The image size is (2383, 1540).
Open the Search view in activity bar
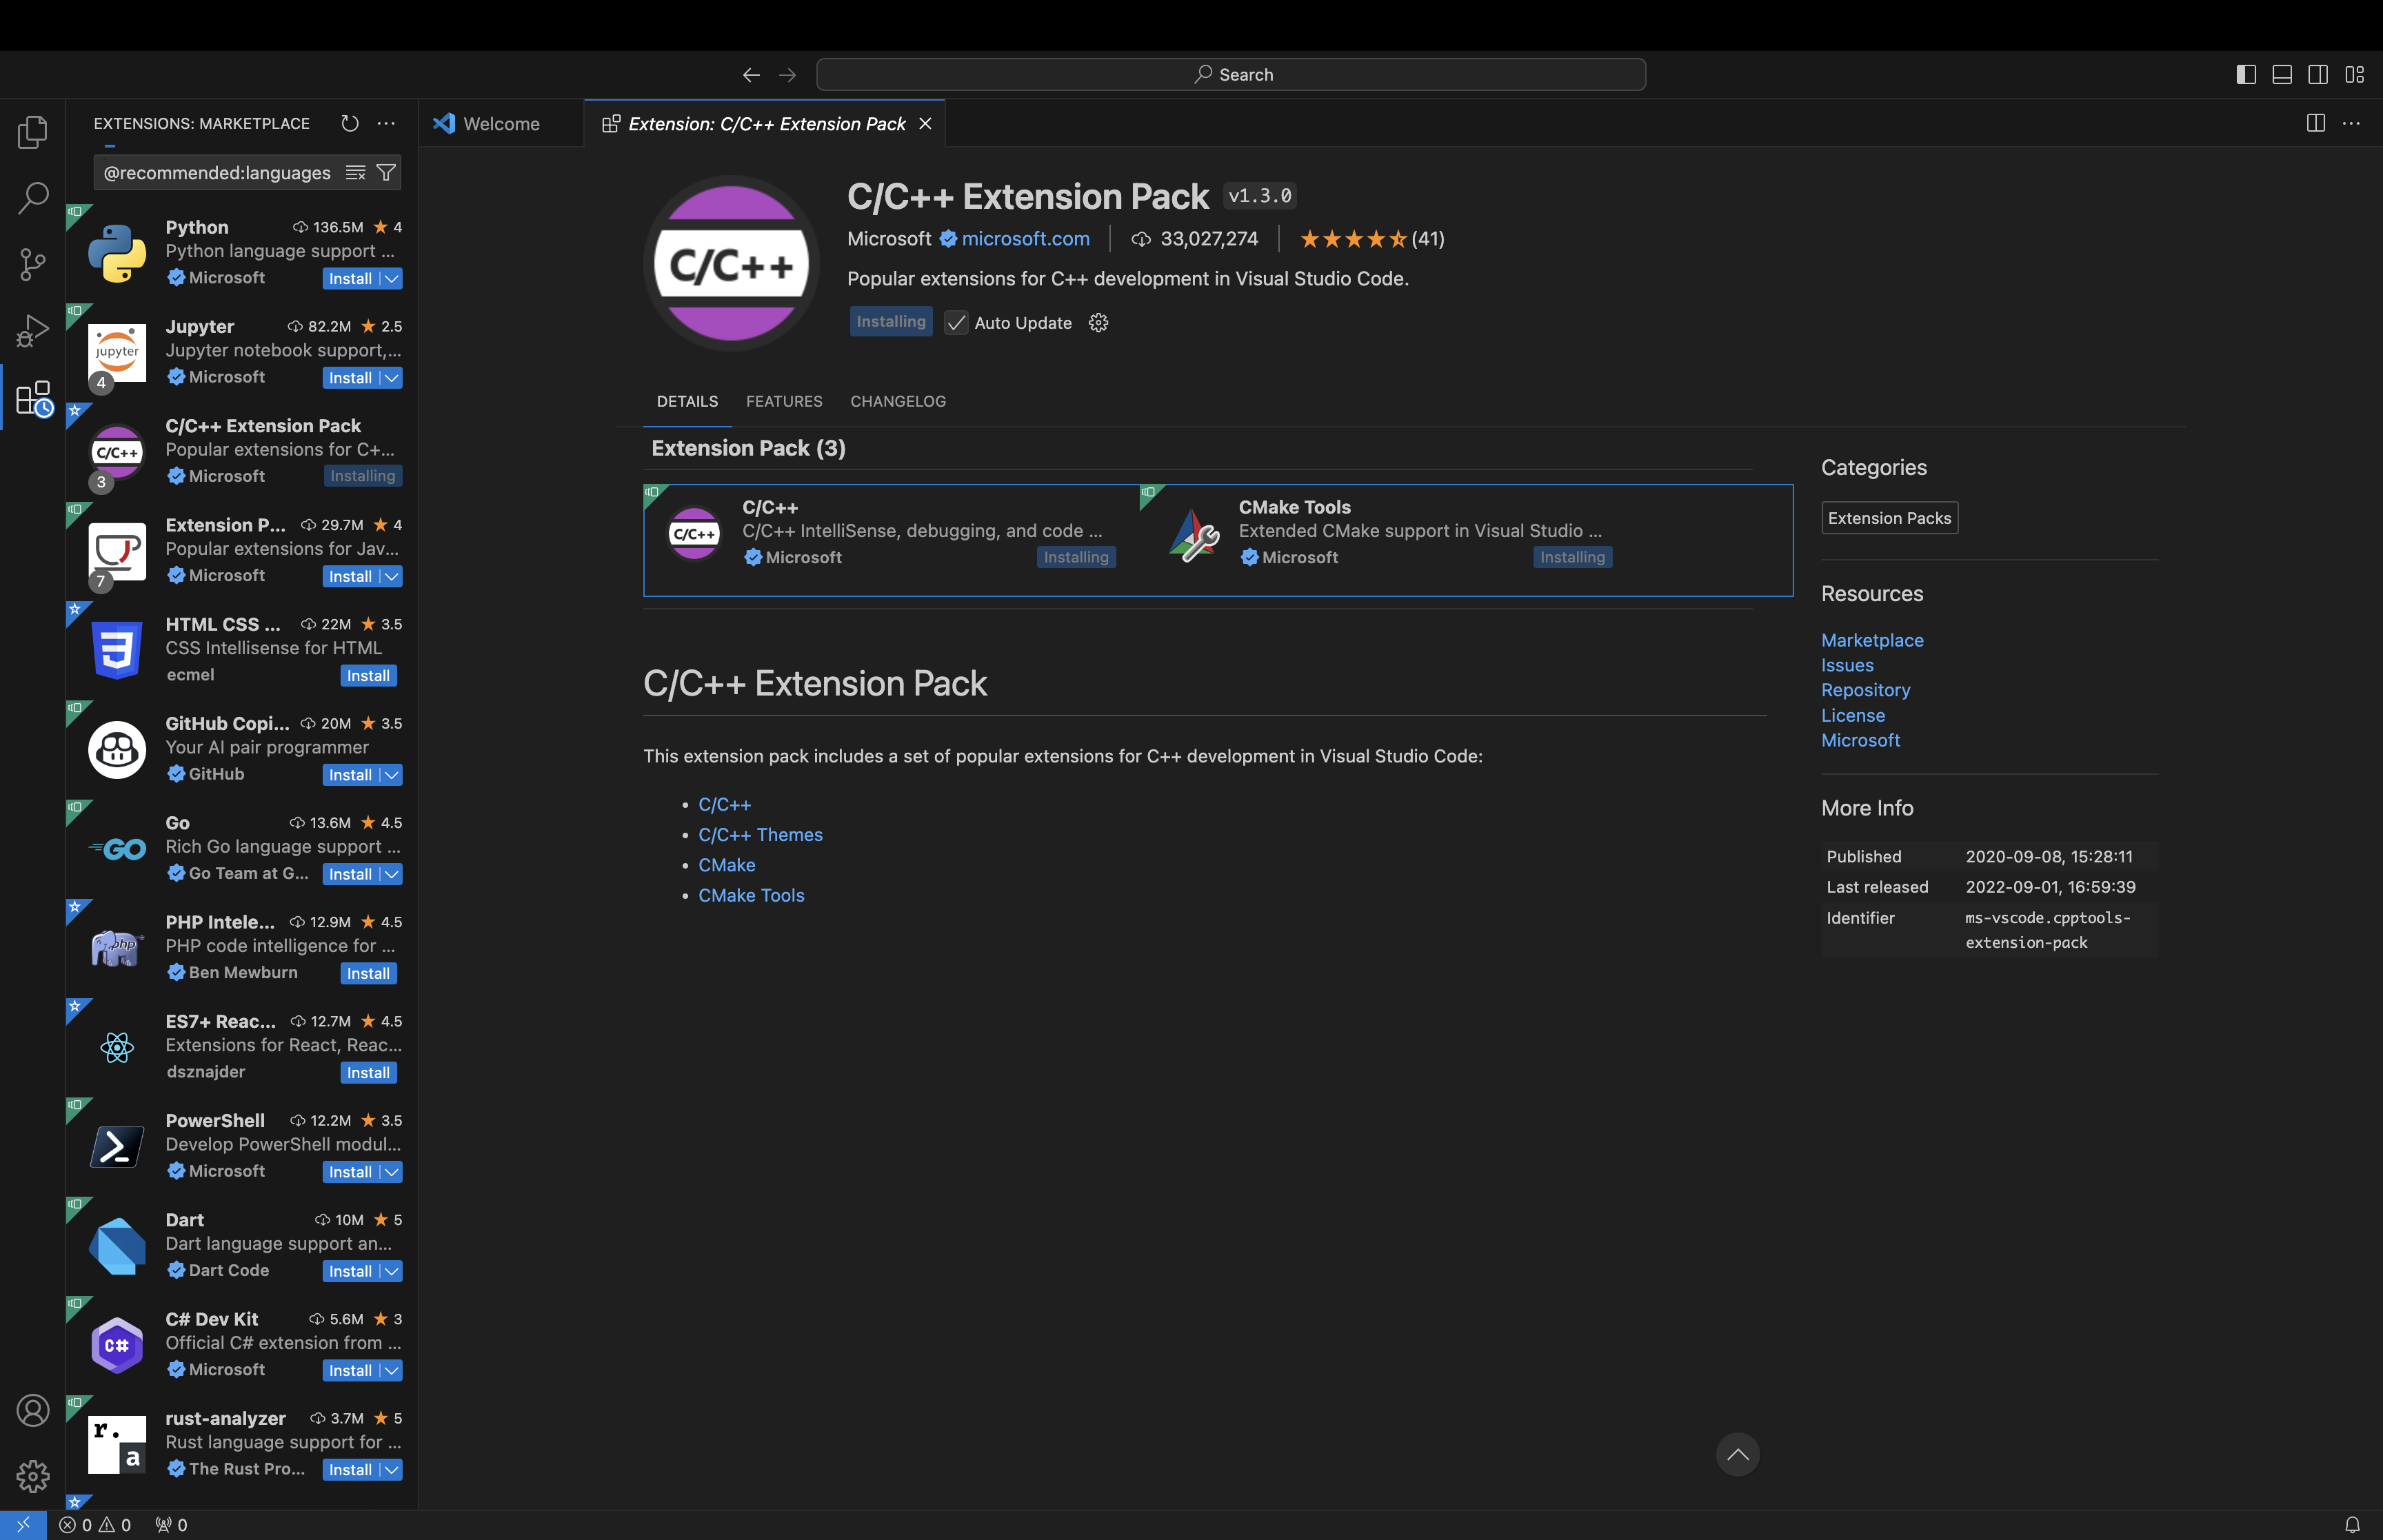[x=33, y=198]
